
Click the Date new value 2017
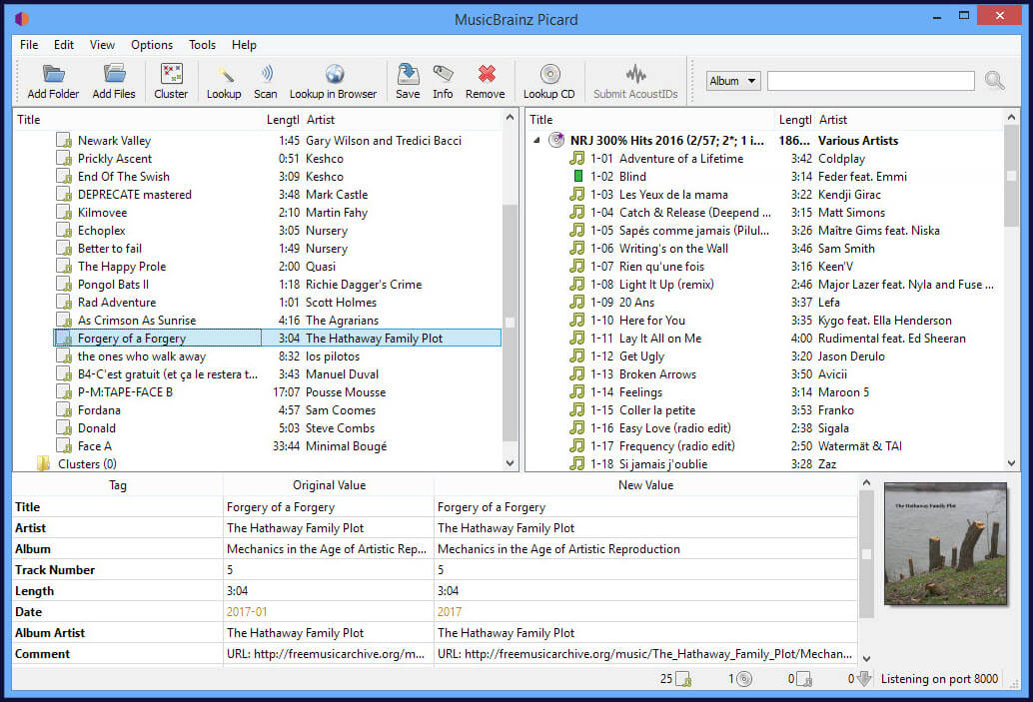pyautogui.click(x=450, y=612)
